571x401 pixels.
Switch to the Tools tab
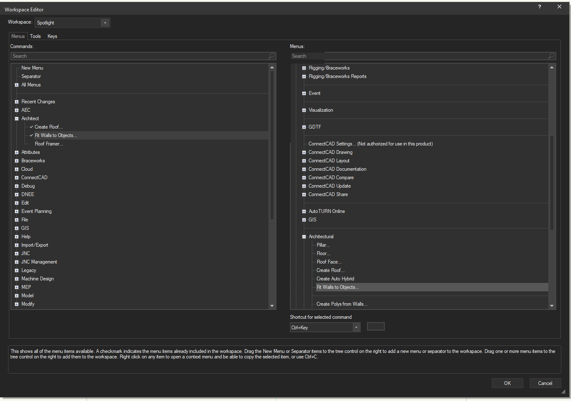pos(35,36)
